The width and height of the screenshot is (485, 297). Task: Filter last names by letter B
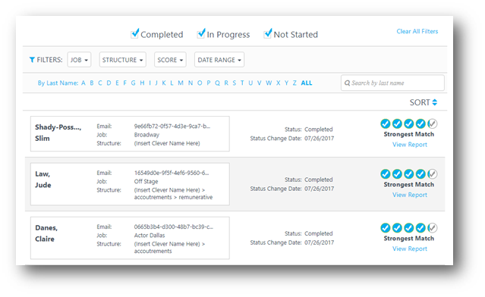92,83
